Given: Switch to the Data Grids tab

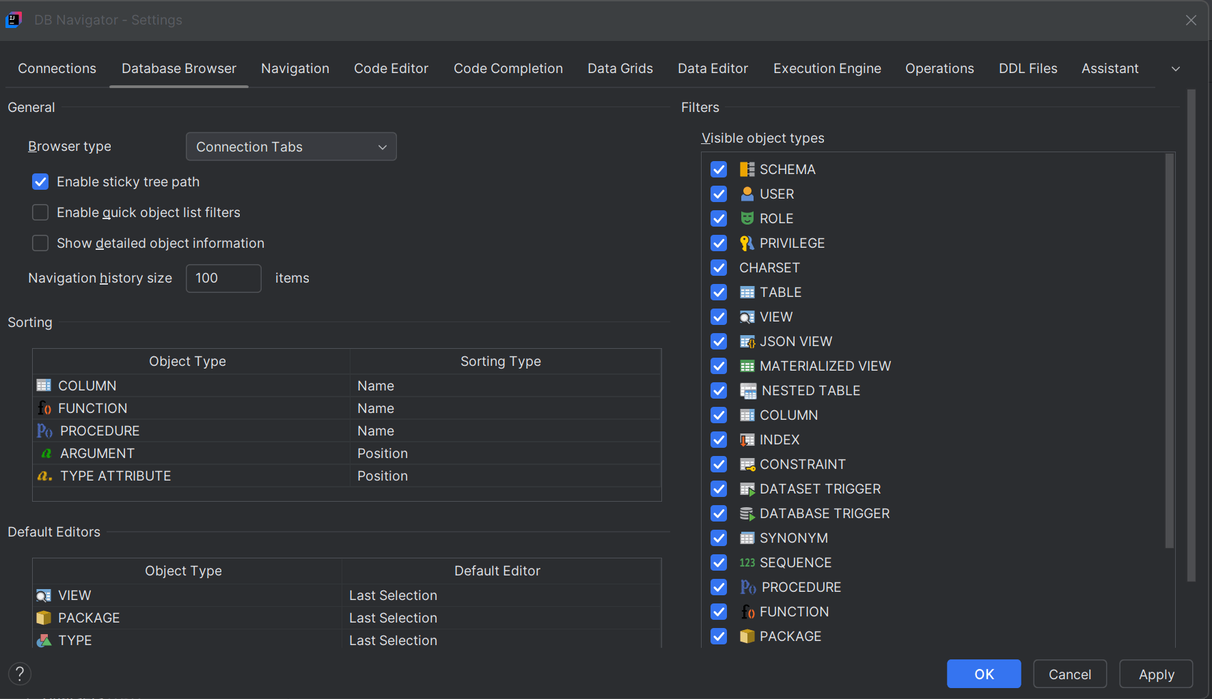Looking at the screenshot, I should point(620,68).
